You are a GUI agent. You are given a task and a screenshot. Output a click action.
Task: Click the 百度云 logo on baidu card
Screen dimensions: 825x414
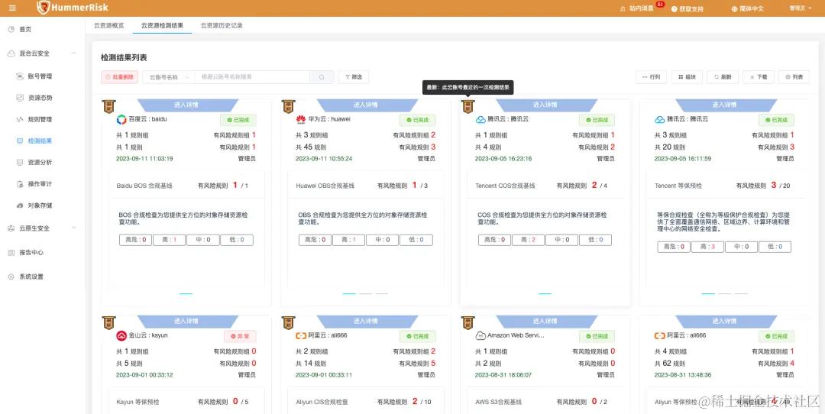point(121,119)
